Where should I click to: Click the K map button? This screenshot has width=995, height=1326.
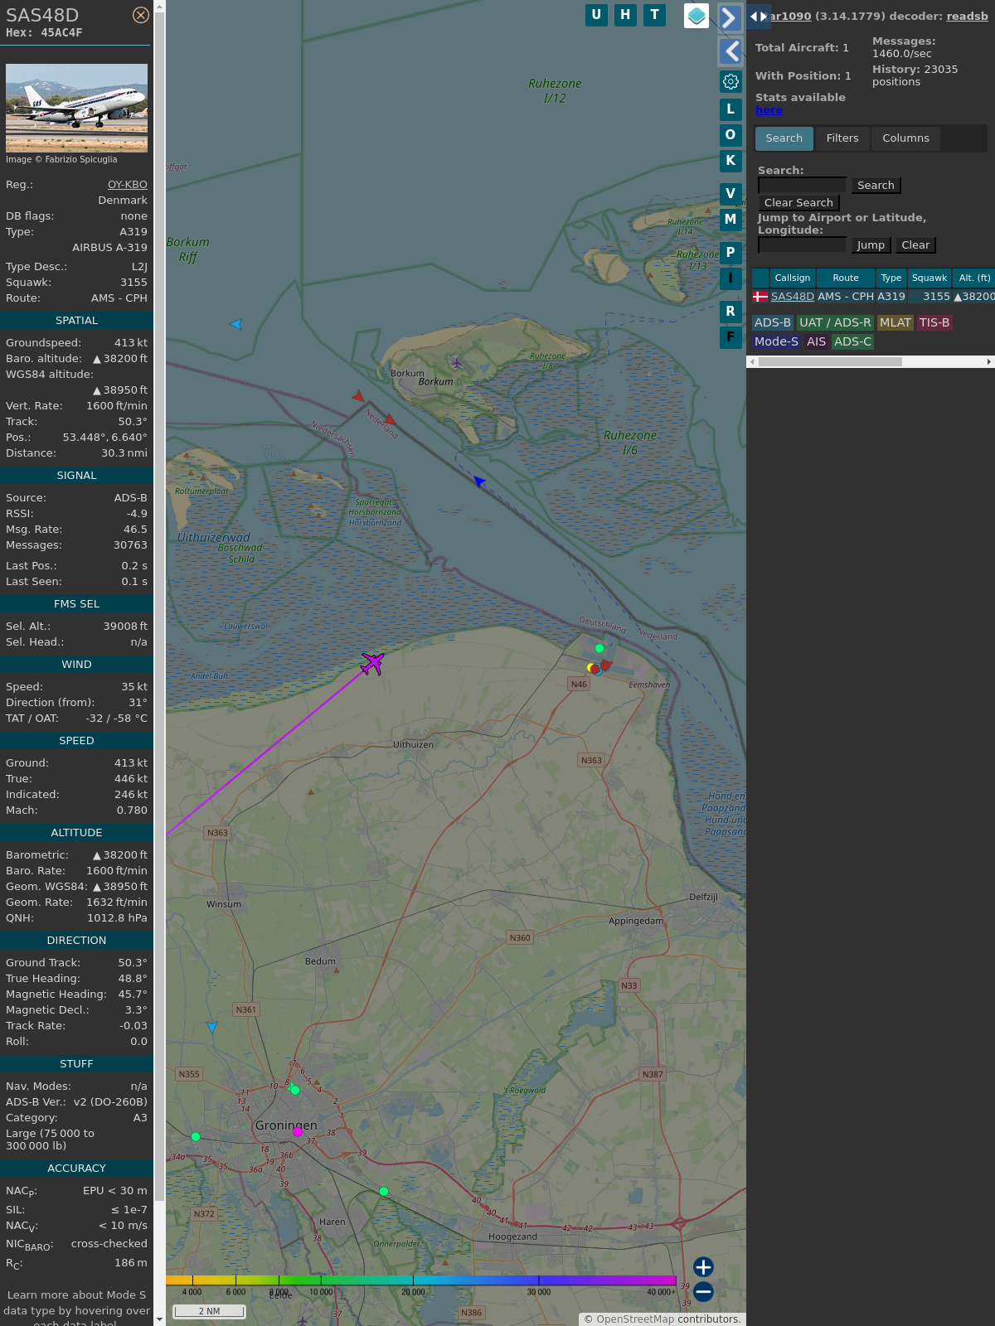pyautogui.click(x=730, y=161)
